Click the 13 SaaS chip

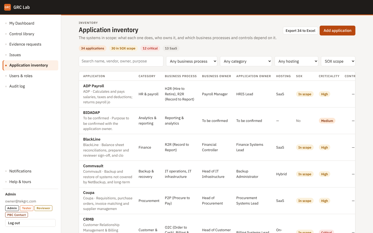click(171, 48)
